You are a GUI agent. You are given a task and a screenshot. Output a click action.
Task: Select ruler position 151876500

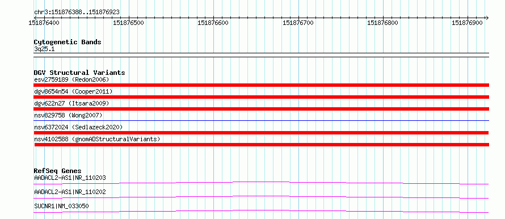128,23
